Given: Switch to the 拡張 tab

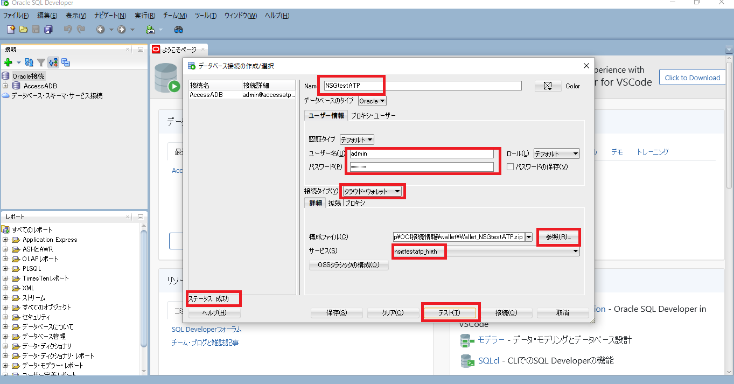Looking at the screenshot, I should tap(334, 203).
